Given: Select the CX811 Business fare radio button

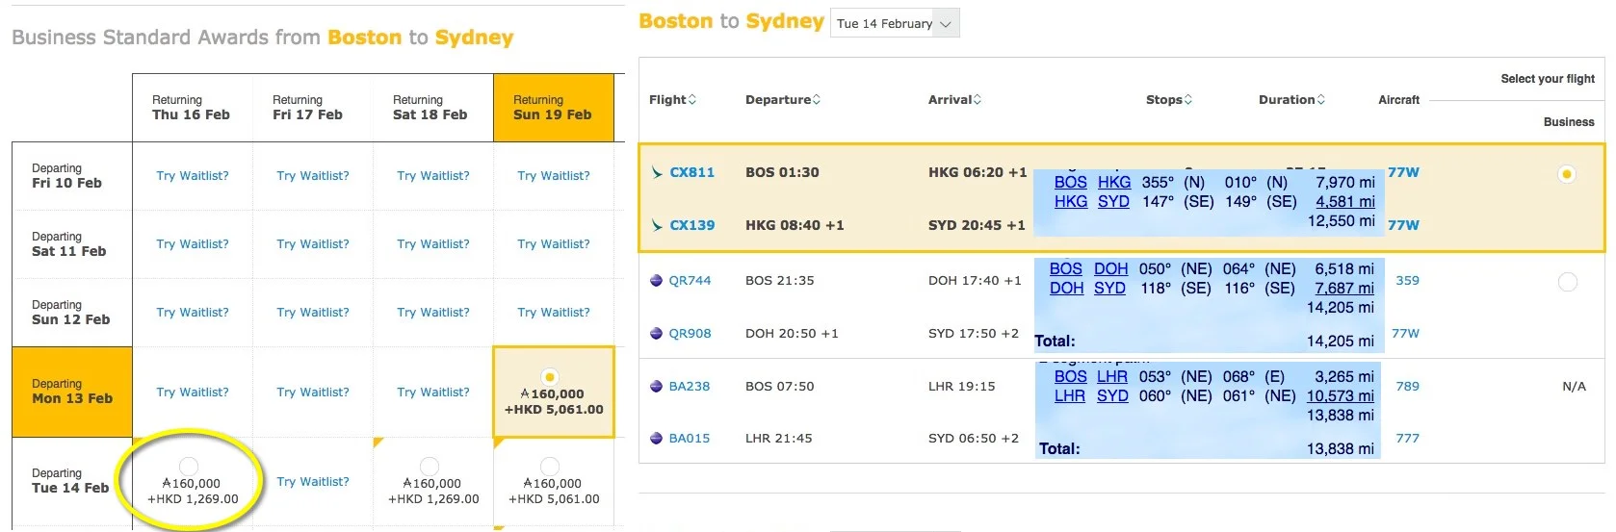Looking at the screenshot, I should (x=1567, y=174).
